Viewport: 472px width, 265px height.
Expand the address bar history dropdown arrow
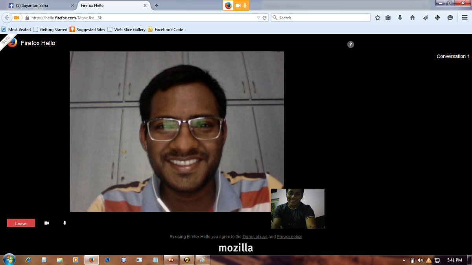(x=258, y=17)
